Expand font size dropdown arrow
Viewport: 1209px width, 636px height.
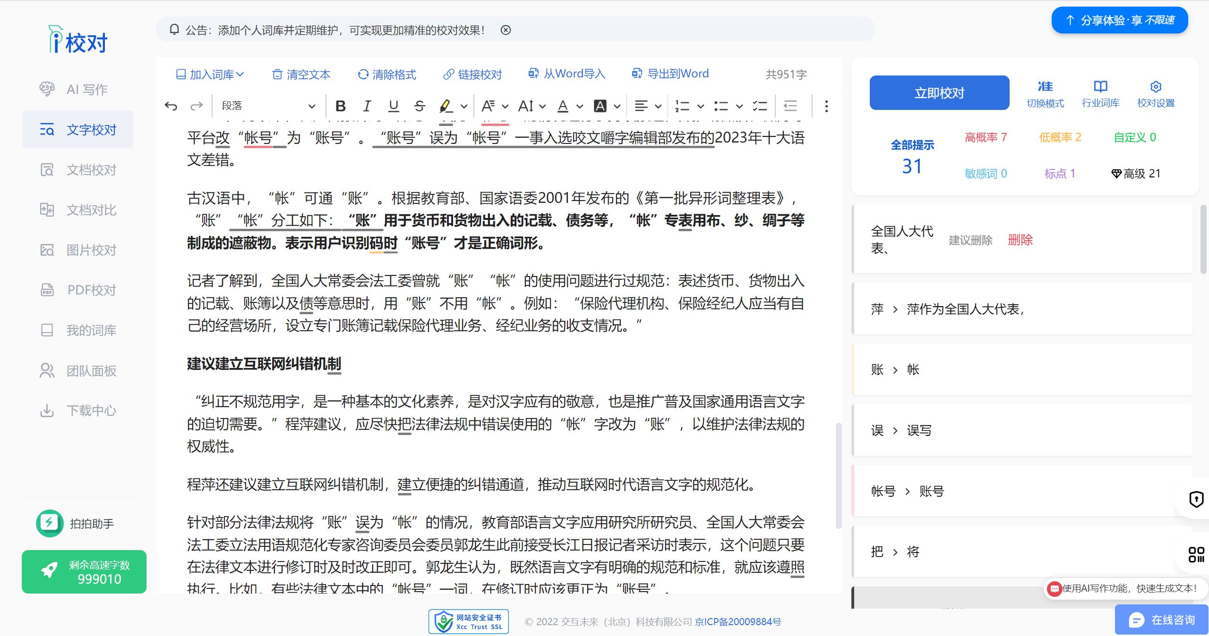(542, 107)
